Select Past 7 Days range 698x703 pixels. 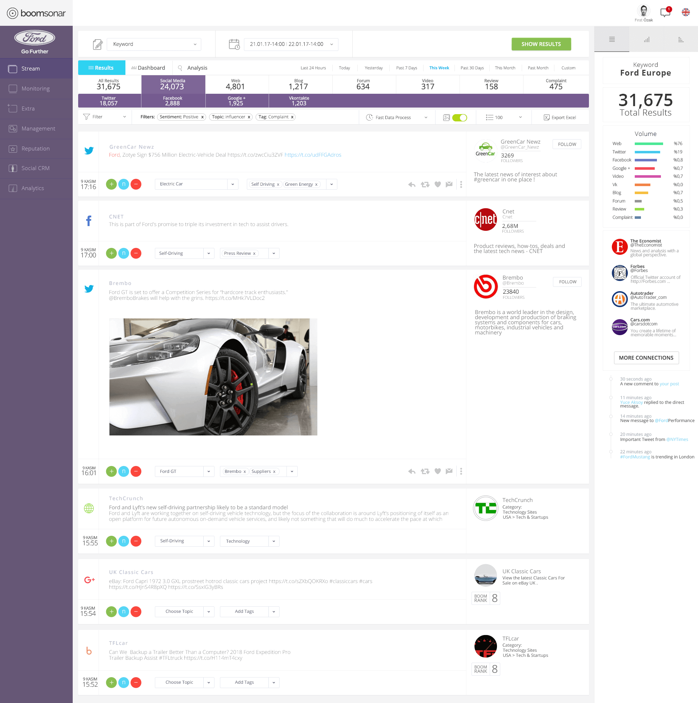406,68
